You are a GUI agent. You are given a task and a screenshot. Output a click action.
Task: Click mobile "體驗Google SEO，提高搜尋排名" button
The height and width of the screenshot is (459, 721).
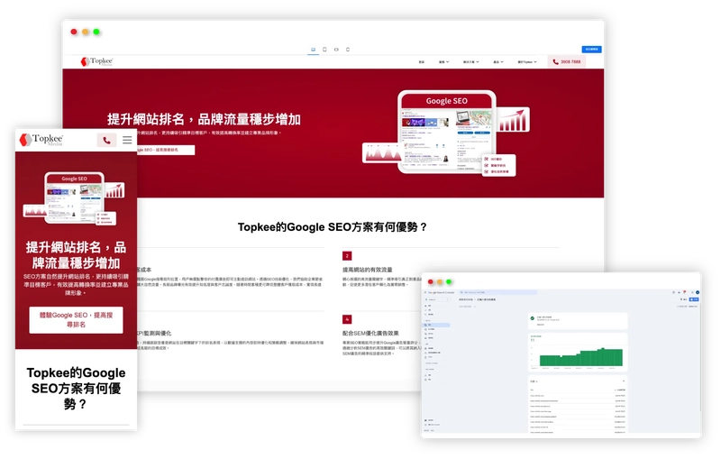coord(76,319)
